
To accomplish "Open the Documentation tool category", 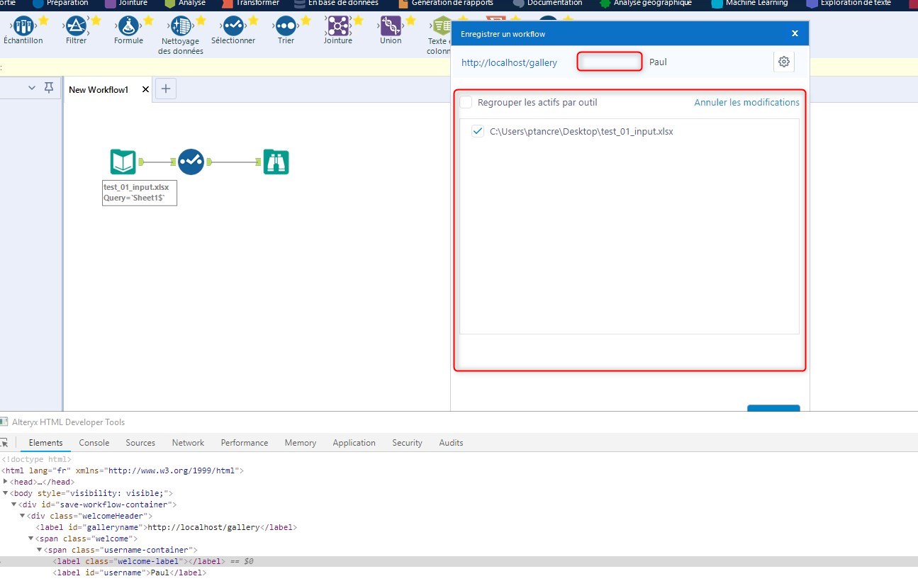I will click(x=547, y=3).
